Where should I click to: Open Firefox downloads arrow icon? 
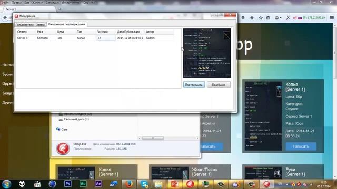243,18
